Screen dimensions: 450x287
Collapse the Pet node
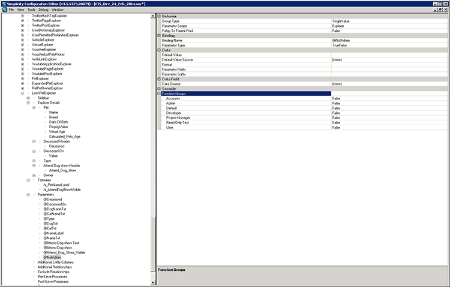tap(34, 107)
